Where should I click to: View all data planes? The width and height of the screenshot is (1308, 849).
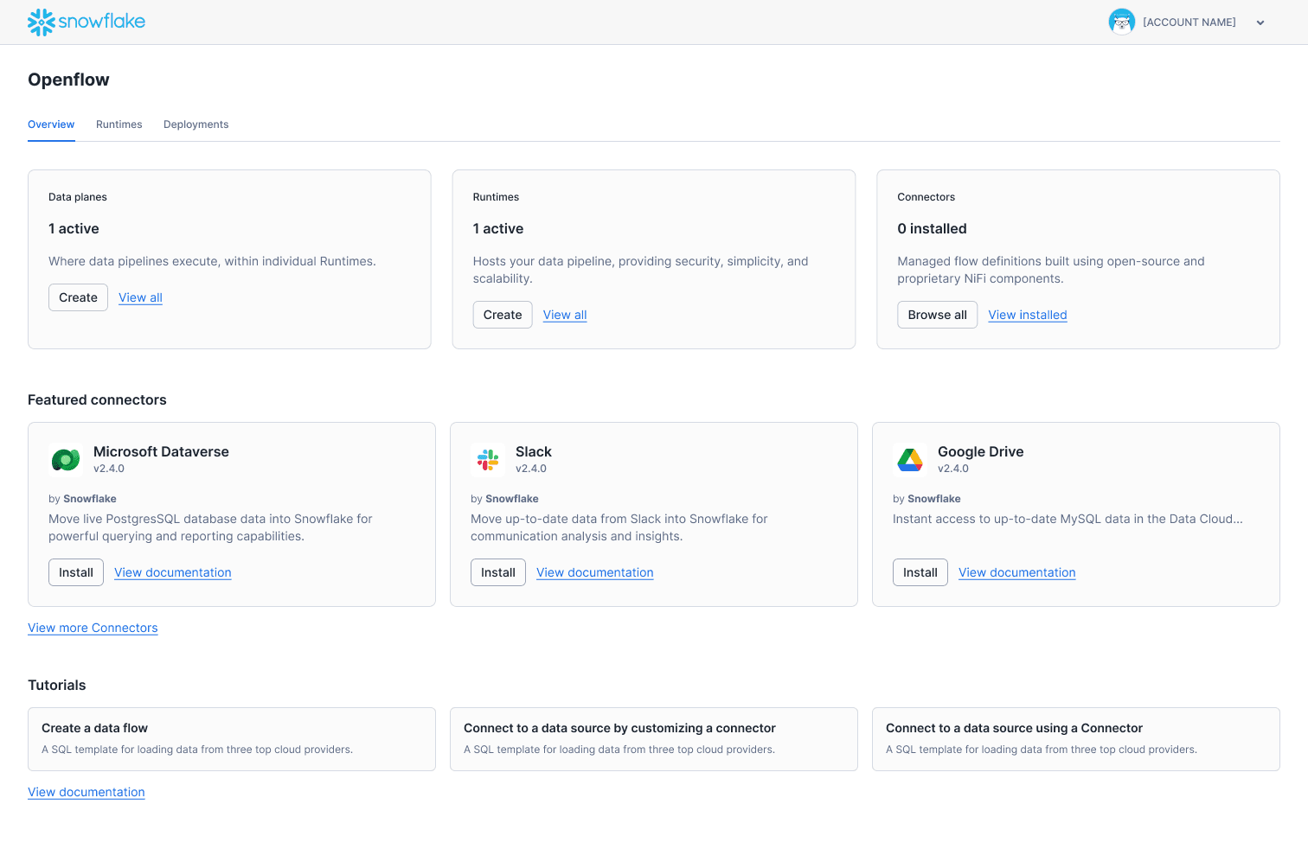(x=140, y=297)
